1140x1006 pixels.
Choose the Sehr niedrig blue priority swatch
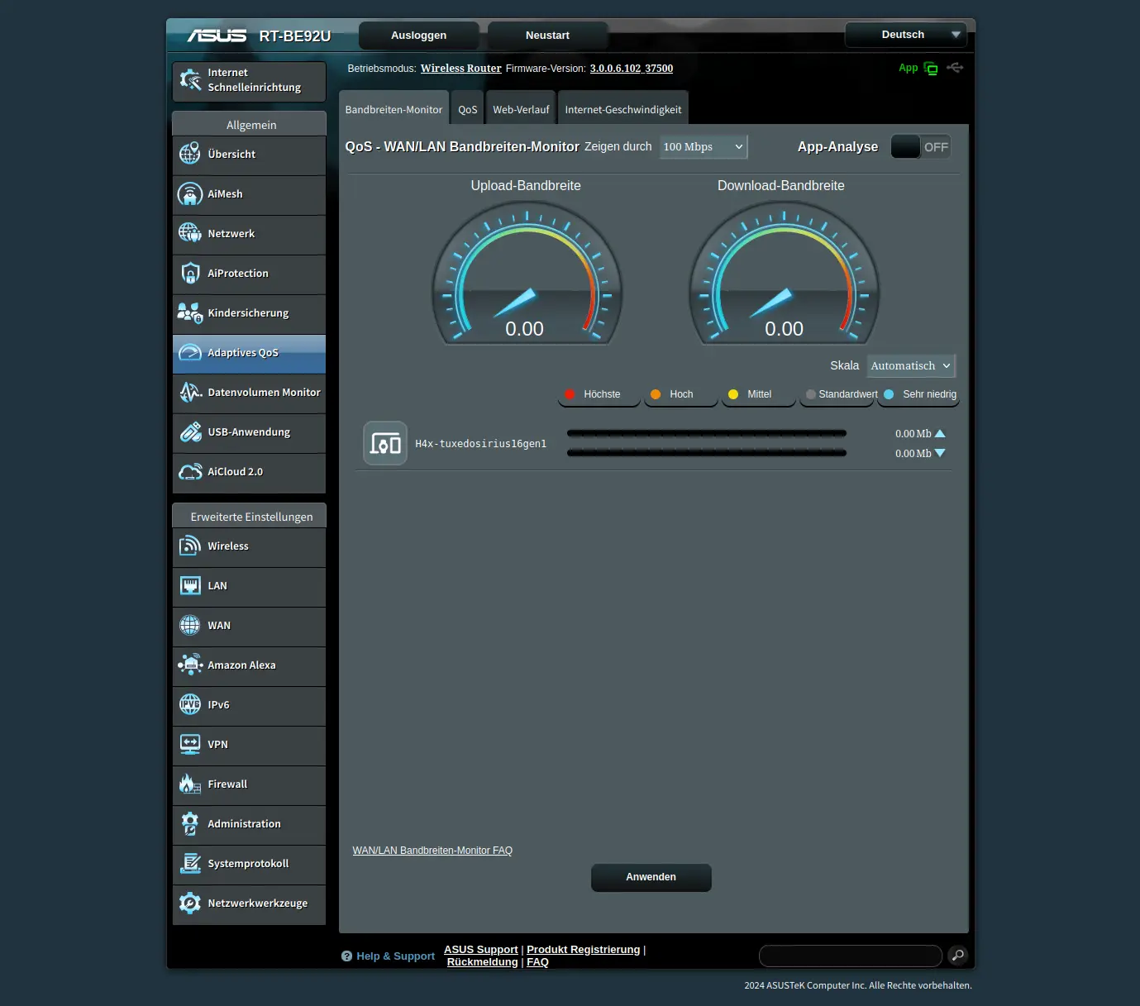[889, 394]
